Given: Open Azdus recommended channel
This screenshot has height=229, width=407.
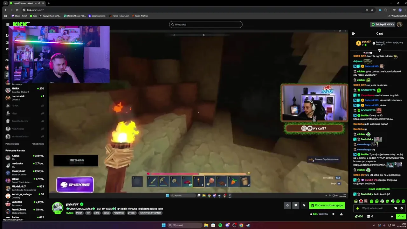Looking at the screenshot, I should click(25, 157).
